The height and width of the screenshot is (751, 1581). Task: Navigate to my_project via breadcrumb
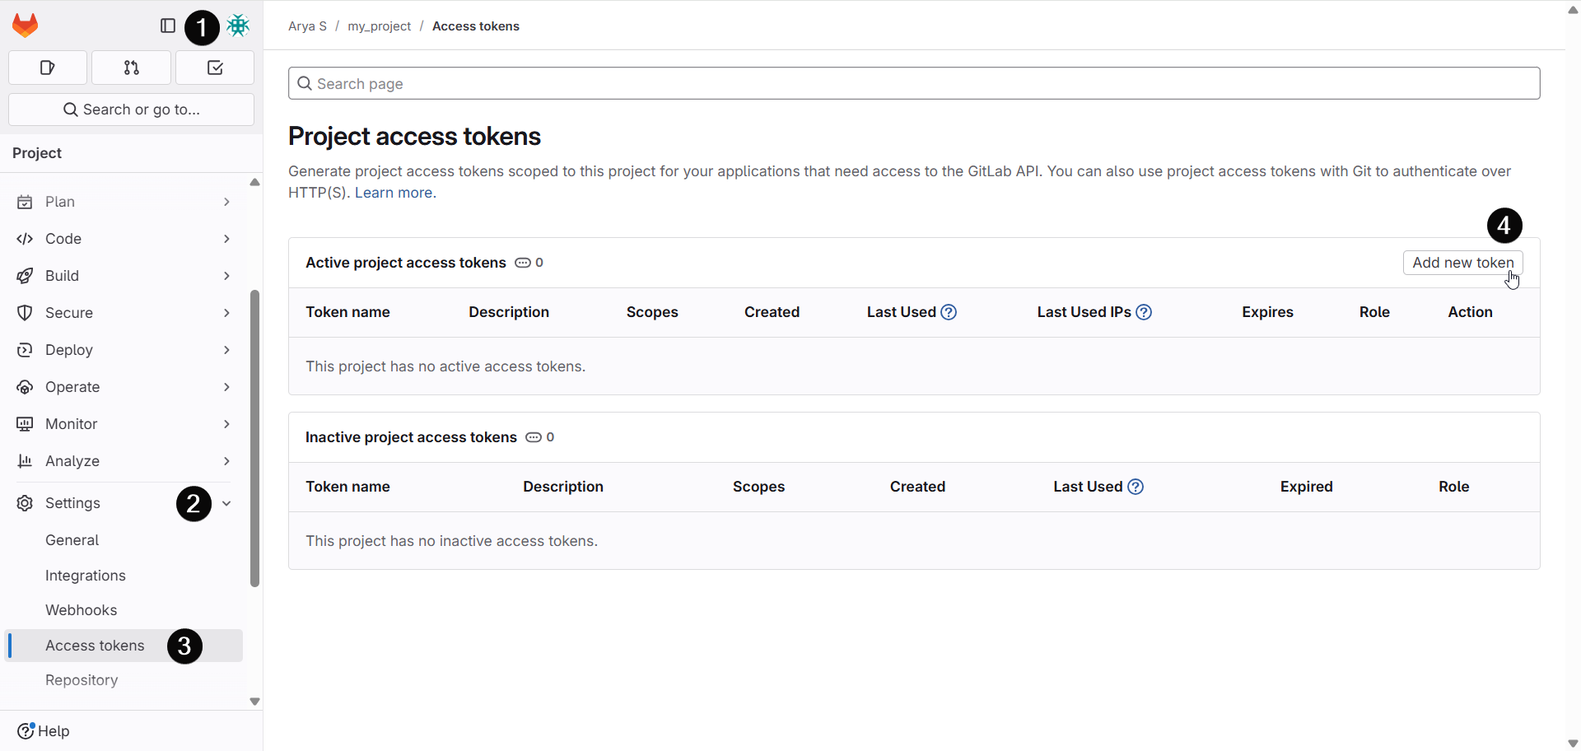(379, 26)
